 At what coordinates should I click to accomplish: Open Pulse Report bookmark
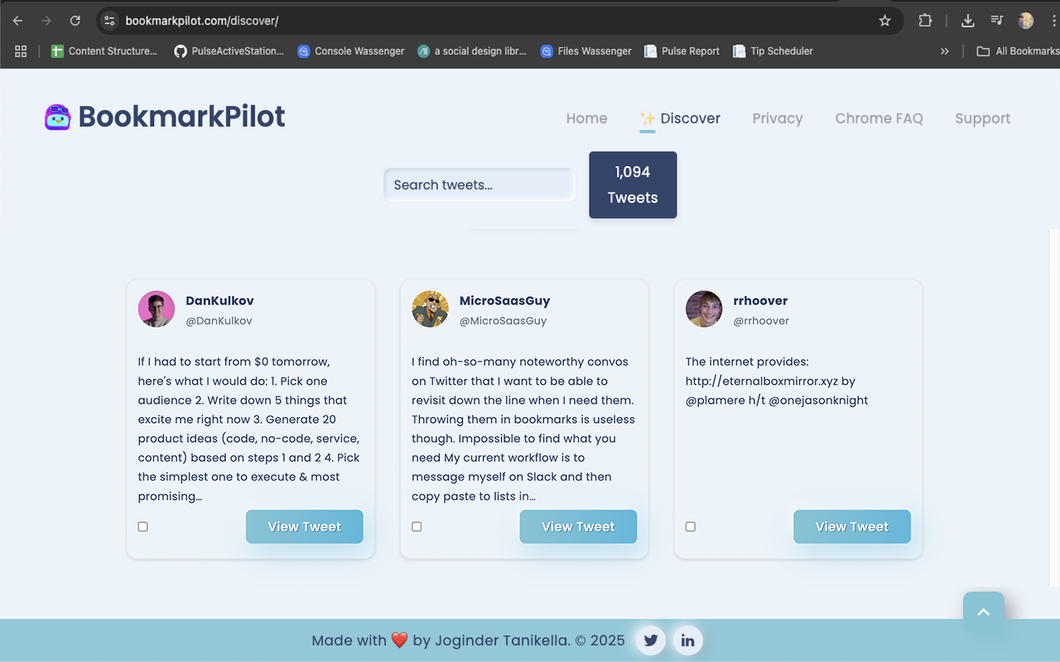point(682,51)
